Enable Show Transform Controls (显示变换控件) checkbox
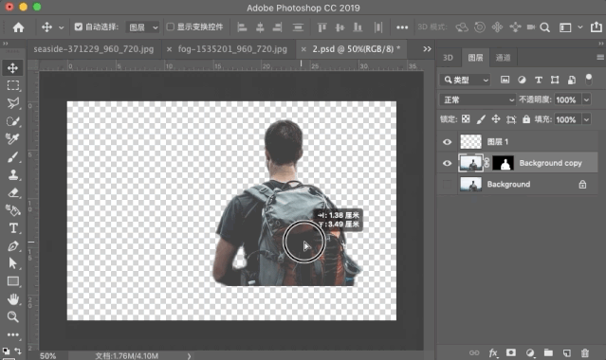This screenshot has width=606, height=360. 170,27
